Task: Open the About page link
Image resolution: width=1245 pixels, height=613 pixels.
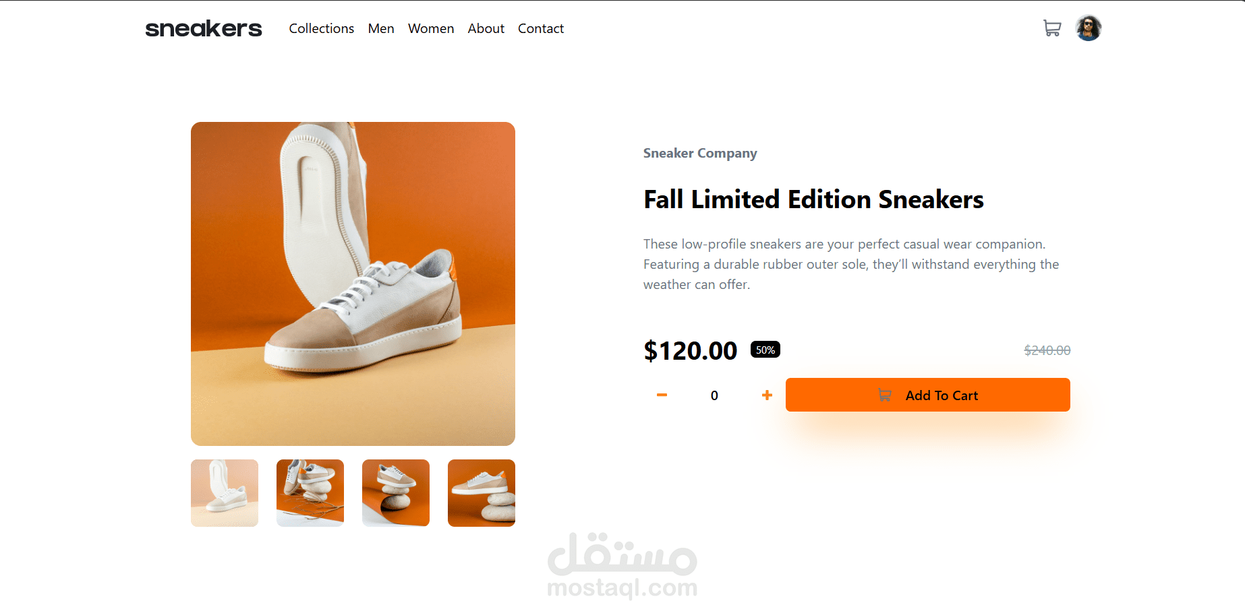Action: tap(486, 29)
